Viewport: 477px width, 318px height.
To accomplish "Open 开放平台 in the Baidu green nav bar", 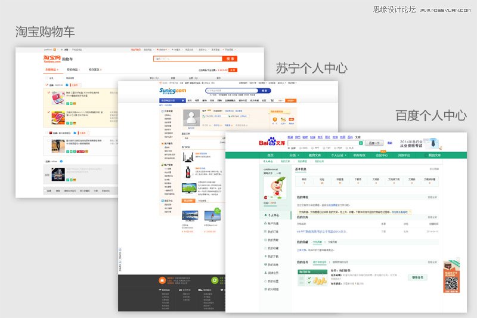I will [404, 155].
